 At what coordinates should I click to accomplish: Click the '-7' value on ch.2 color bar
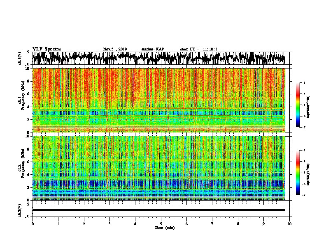(303, 195)
